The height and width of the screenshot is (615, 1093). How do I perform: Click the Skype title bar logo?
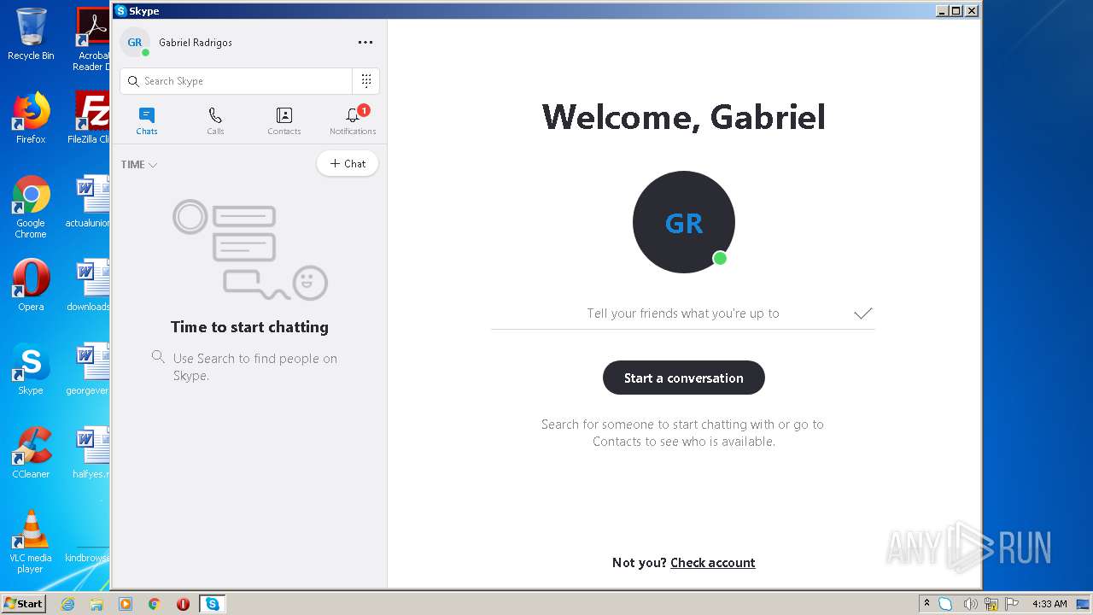click(121, 11)
